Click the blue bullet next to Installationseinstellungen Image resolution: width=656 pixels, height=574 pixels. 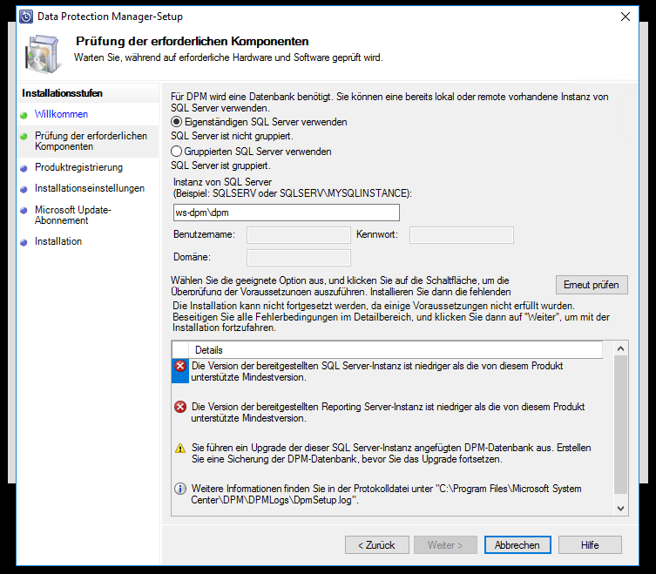tap(24, 189)
